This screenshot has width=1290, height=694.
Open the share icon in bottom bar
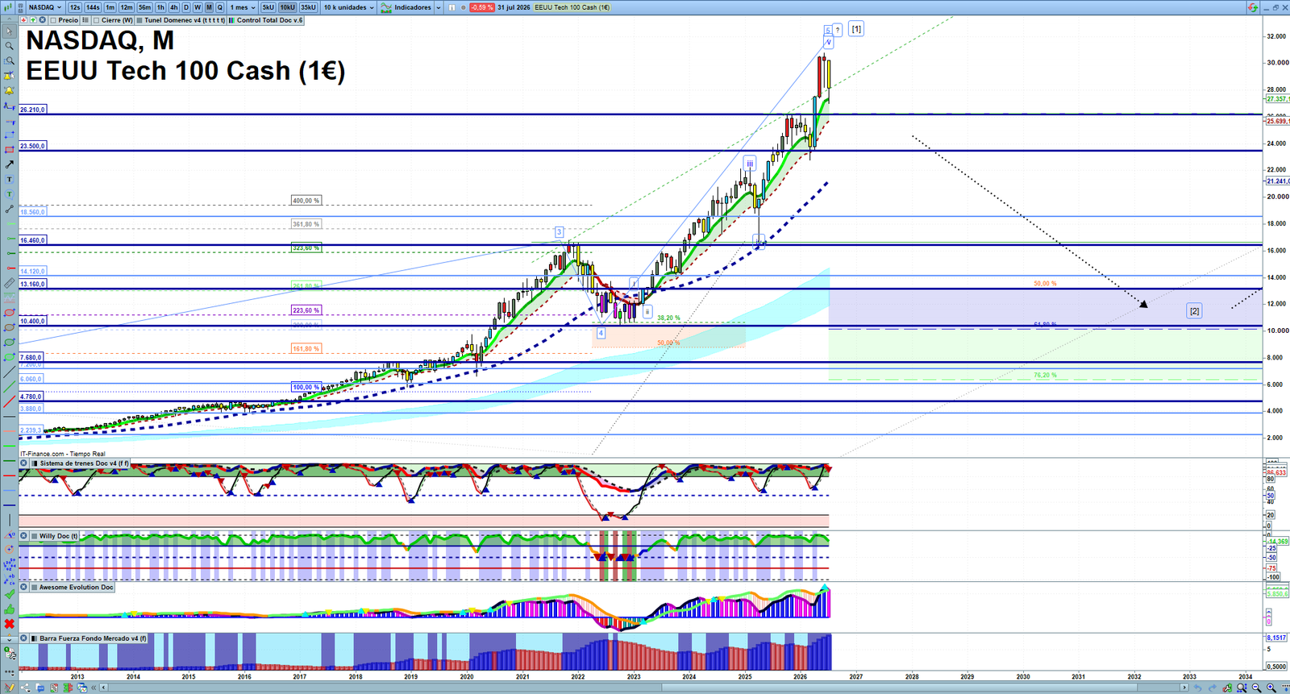25,688
